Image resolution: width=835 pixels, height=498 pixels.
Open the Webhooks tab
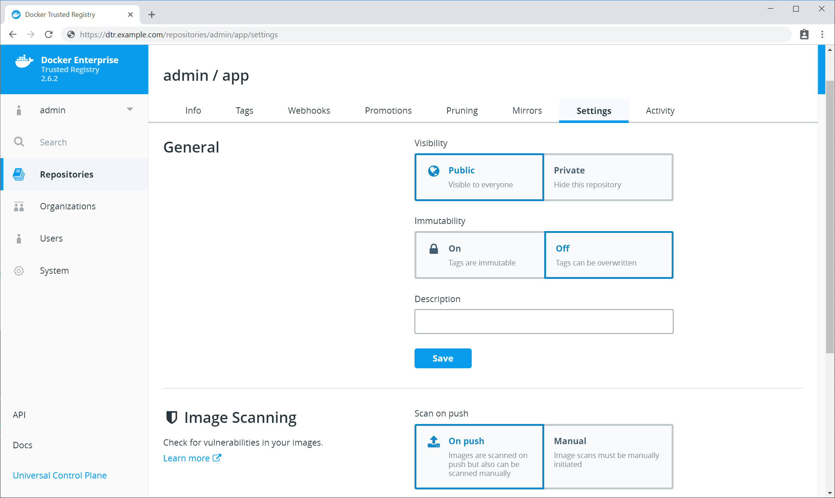[x=309, y=111]
